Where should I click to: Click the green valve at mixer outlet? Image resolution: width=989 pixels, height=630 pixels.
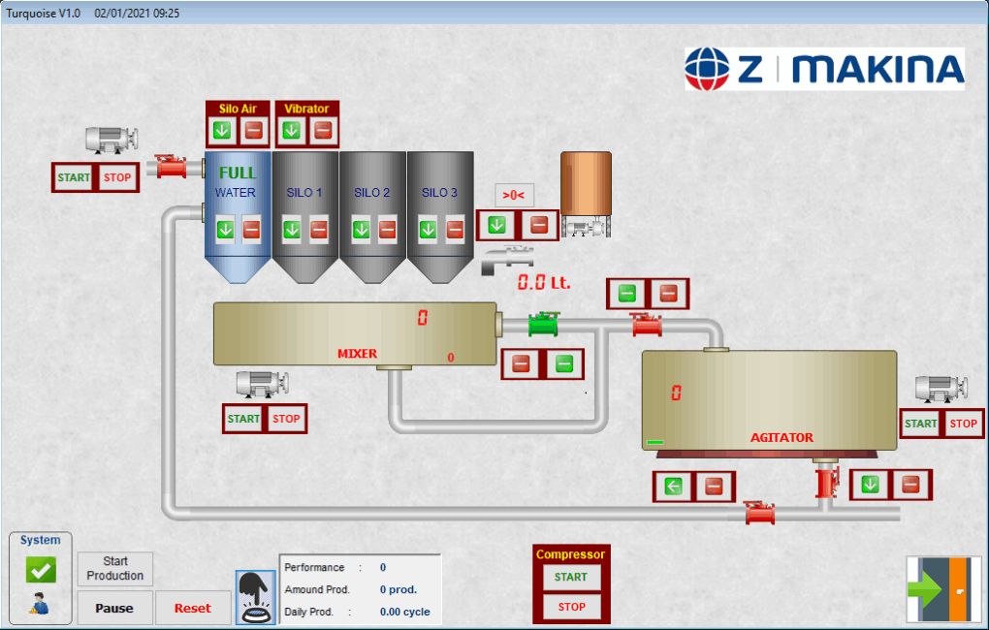[544, 324]
